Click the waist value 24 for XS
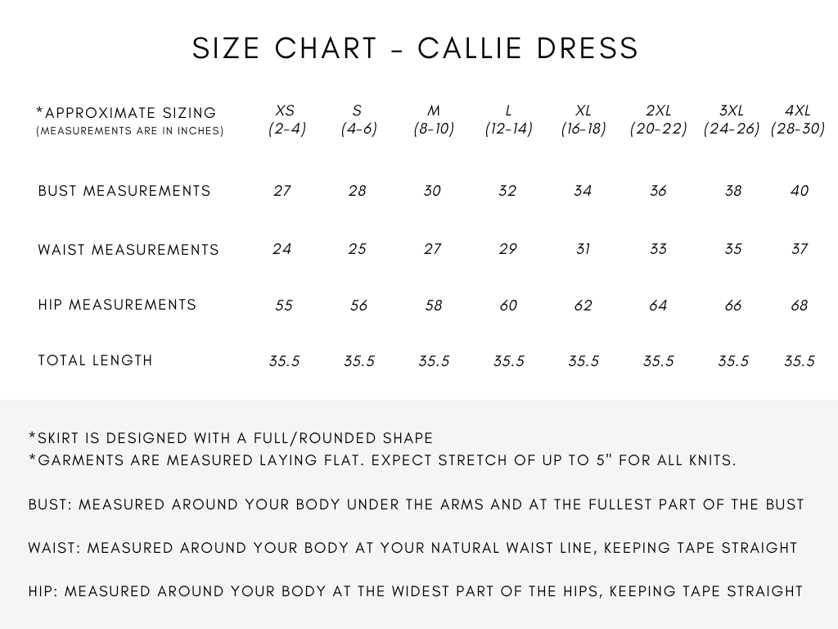Image resolution: width=838 pixels, height=629 pixels. tap(282, 249)
